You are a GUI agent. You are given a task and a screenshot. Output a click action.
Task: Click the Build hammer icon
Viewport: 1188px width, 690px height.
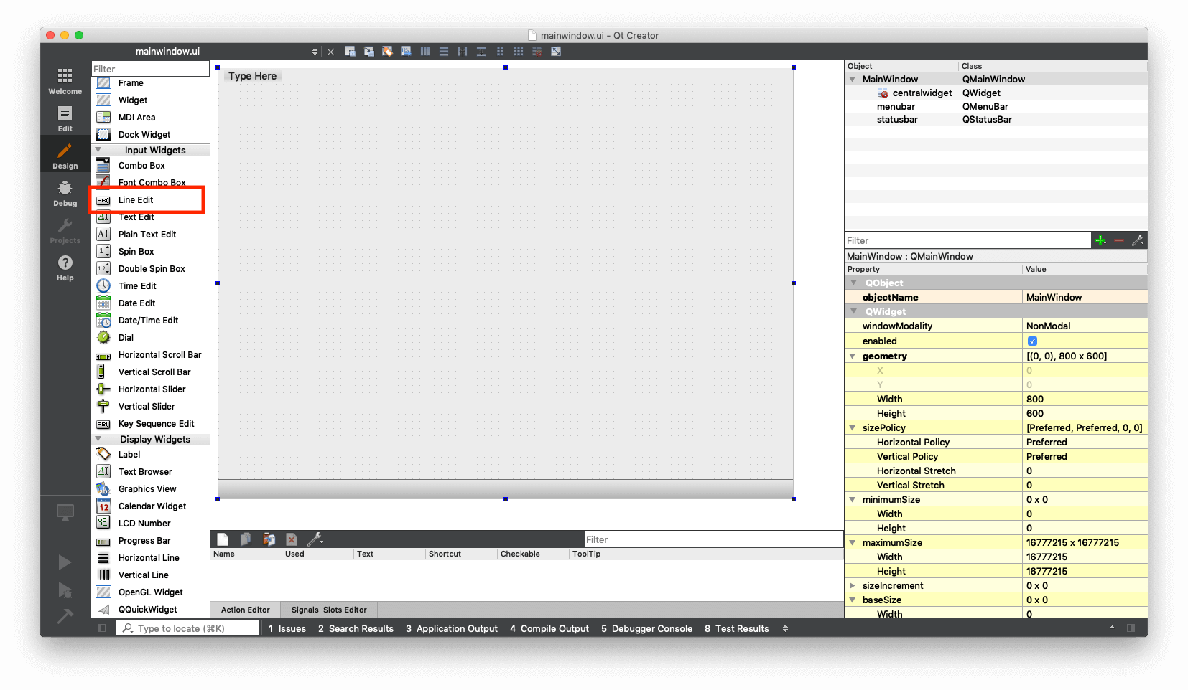point(65,616)
